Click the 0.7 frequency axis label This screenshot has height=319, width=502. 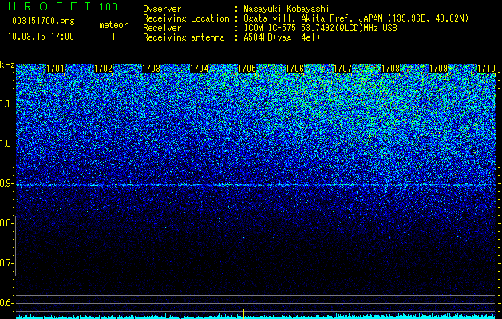[6, 263]
